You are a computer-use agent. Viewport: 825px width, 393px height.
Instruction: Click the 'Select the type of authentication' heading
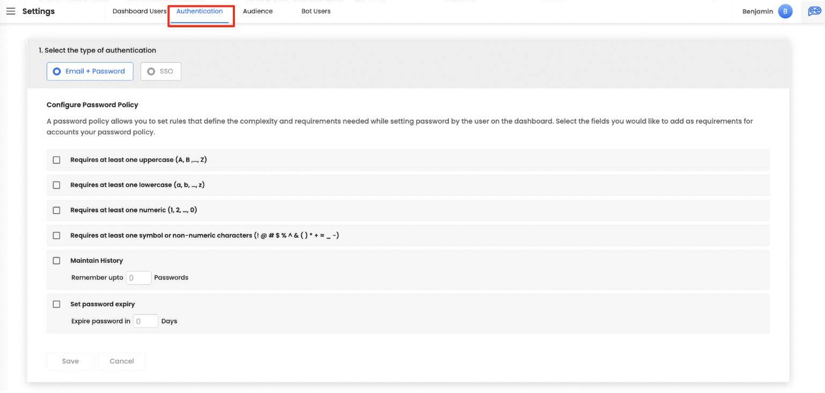[97, 50]
